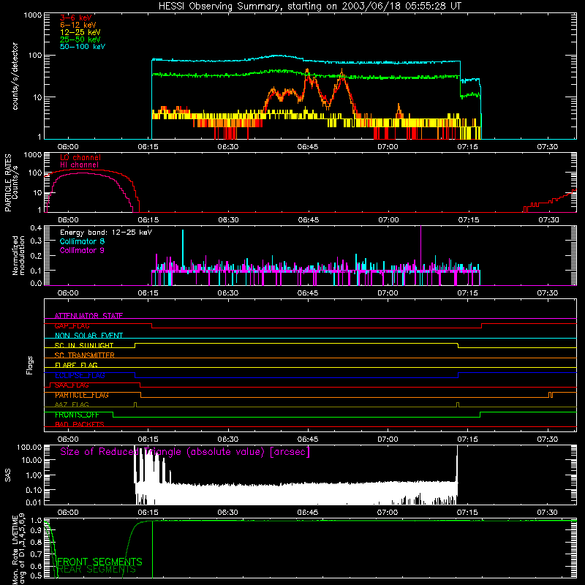Click the LO channel legend label

point(80,157)
